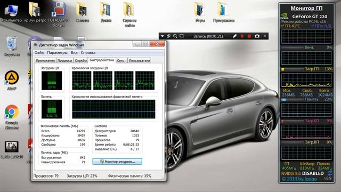The image size is (341, 192).
Task: Click the Свободно value 199
Action: [83, 145]
